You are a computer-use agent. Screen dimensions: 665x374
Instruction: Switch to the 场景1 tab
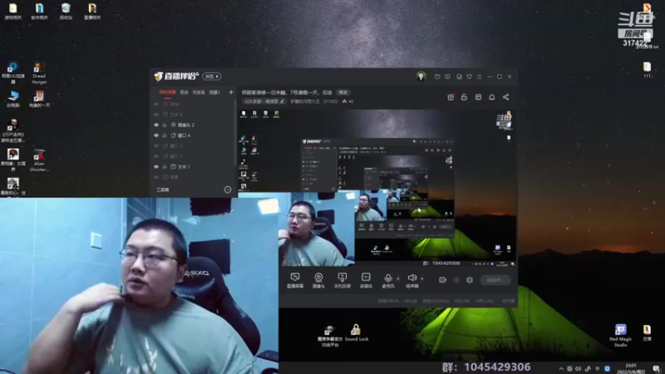point(214,92)
